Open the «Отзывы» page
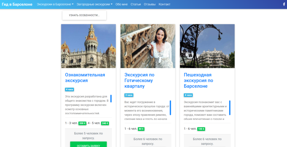 click(150, 4)
